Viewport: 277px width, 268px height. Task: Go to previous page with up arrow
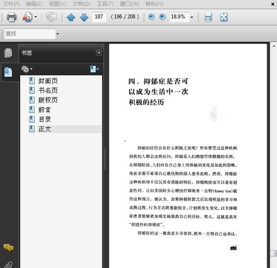(71, 18)
